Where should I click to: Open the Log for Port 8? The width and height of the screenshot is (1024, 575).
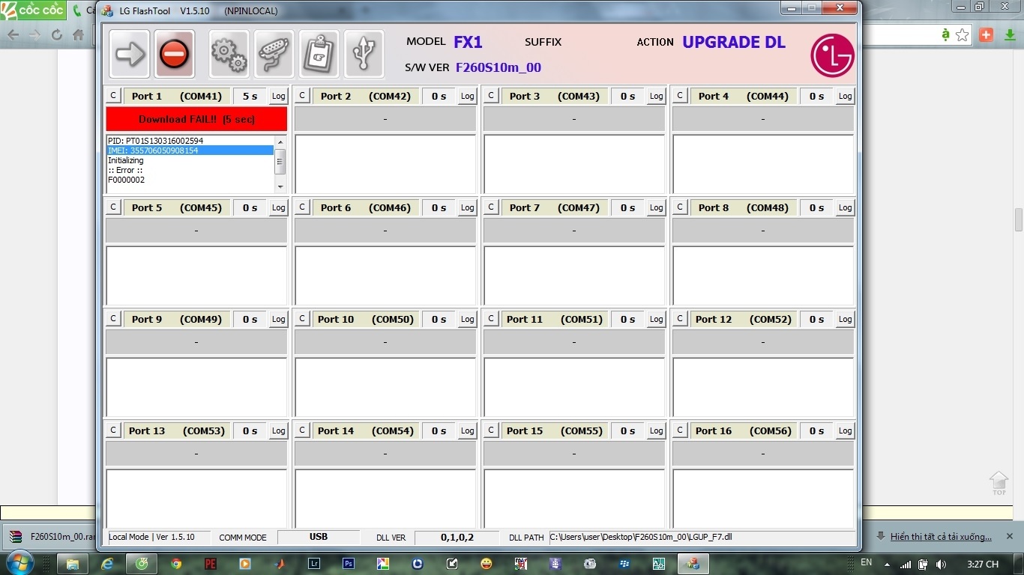846,207
